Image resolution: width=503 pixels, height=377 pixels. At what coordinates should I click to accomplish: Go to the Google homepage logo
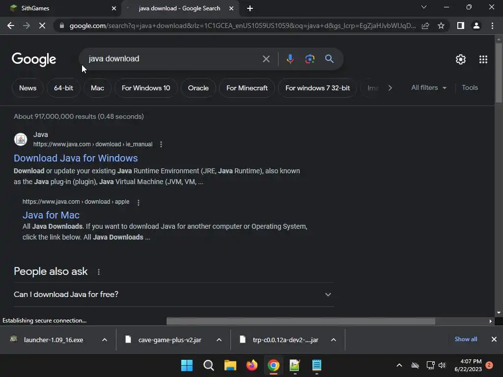pos(34,59)
